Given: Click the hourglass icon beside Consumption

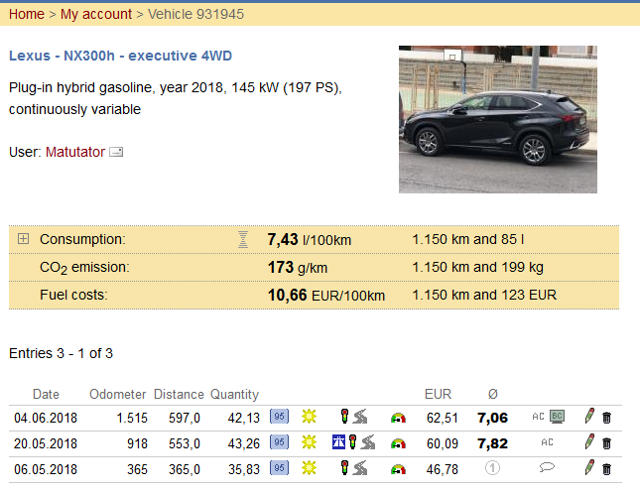Looking at the screenshot, I should click(x=243, y=239).
